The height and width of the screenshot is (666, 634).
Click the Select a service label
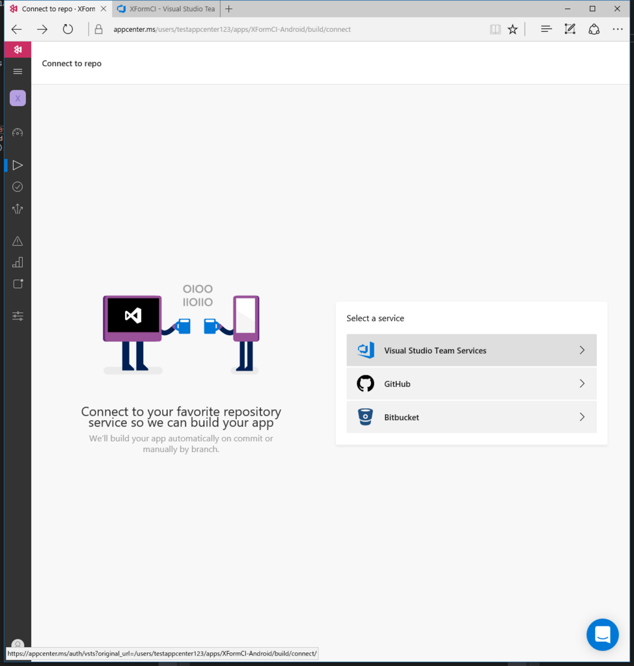375,318
